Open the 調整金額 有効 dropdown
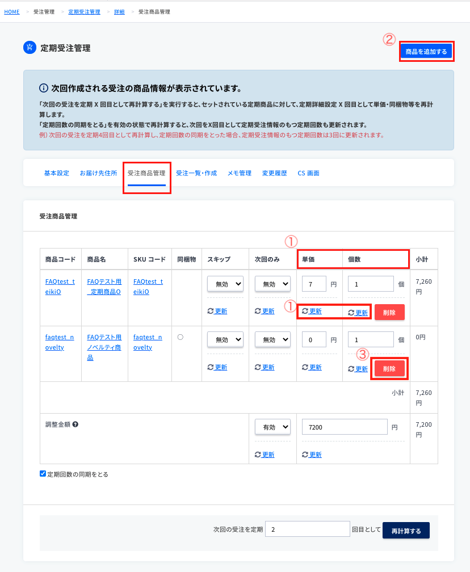The height and width of the screenshot is (572, 470). (x=272, y=427)
